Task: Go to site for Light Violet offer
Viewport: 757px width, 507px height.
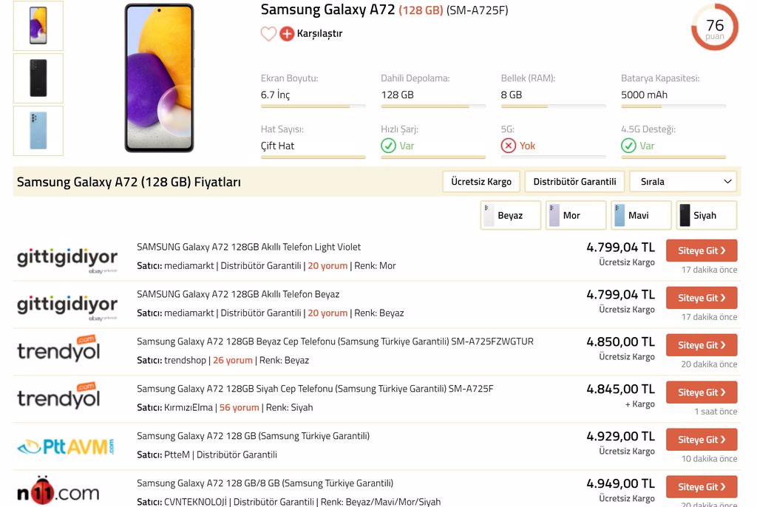Action: 702,251
